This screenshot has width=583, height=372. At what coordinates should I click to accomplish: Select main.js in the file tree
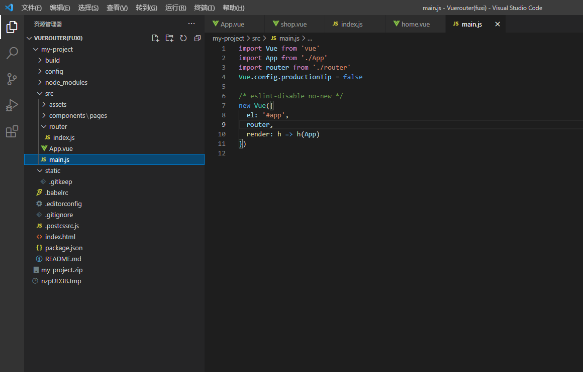pyautogui.click(x=114, y=159)
